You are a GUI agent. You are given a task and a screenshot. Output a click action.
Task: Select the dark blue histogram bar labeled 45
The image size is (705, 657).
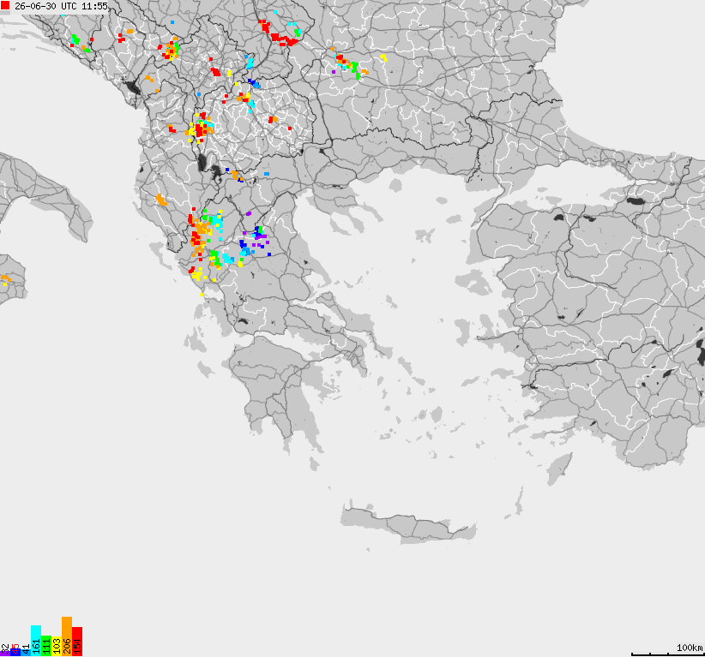click(x=15, y=652)
